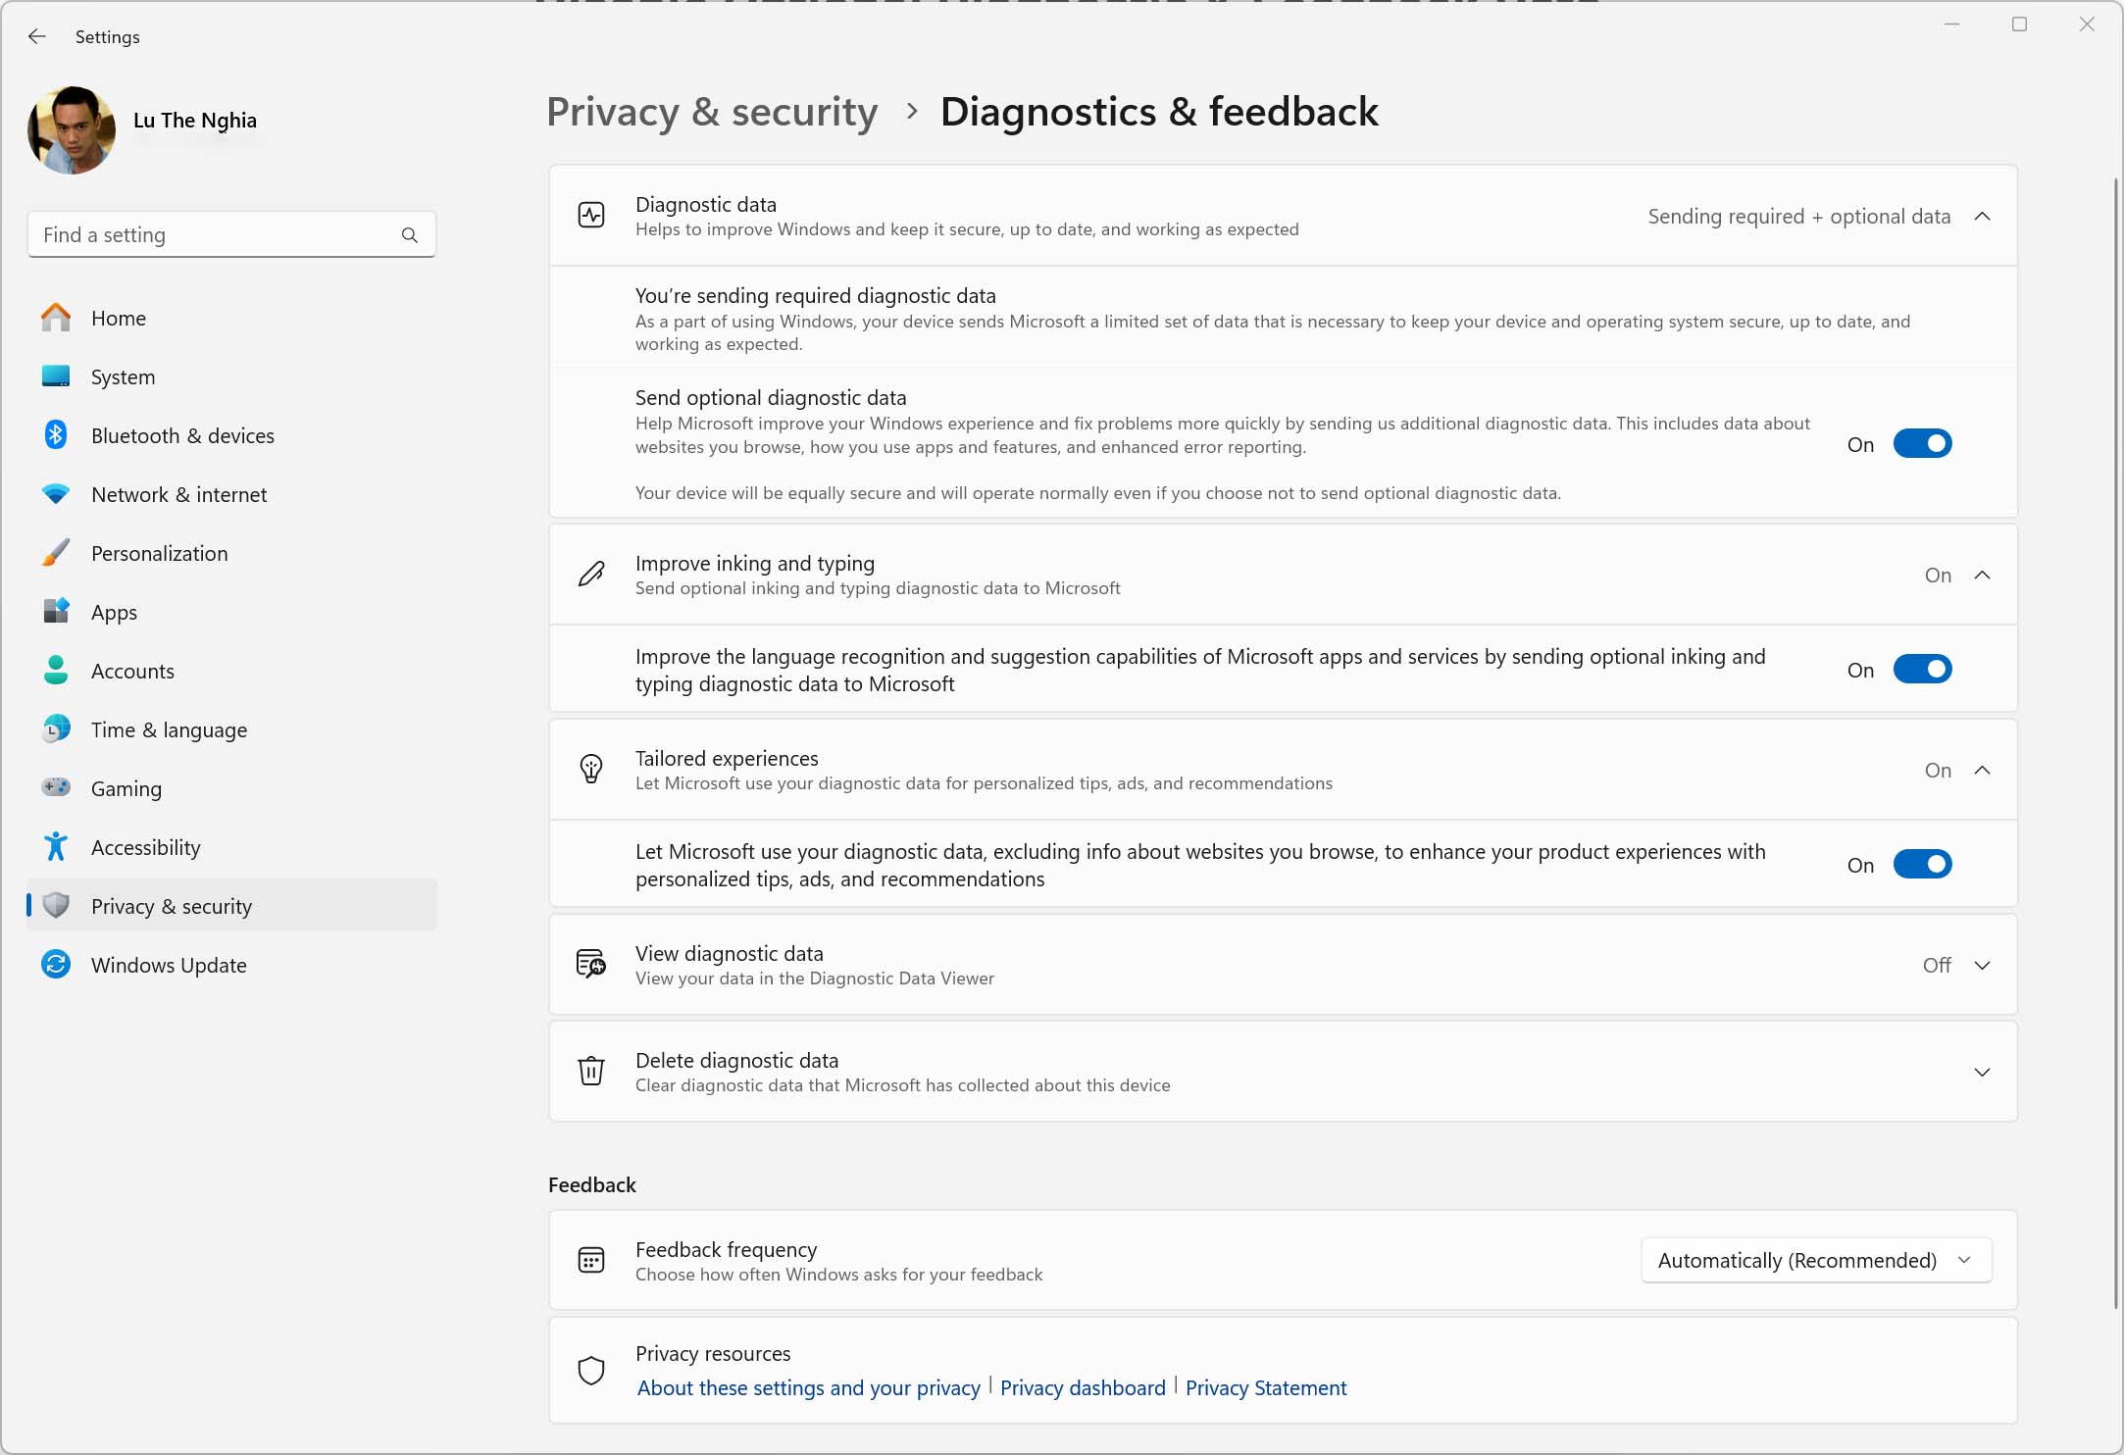The image size is (2124, 1455).
Task: Click the Tailored experiences lightbulb icon
Action: [x=591, y=770]
